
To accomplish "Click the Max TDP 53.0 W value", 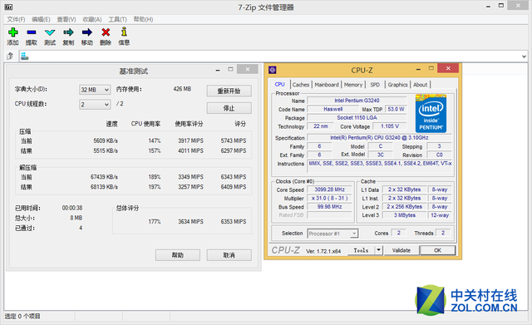I will pyautogui.click(x=396, y=109).
